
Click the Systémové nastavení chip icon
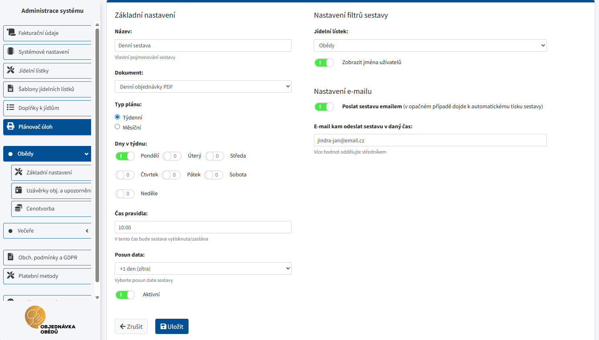(11, 51)
